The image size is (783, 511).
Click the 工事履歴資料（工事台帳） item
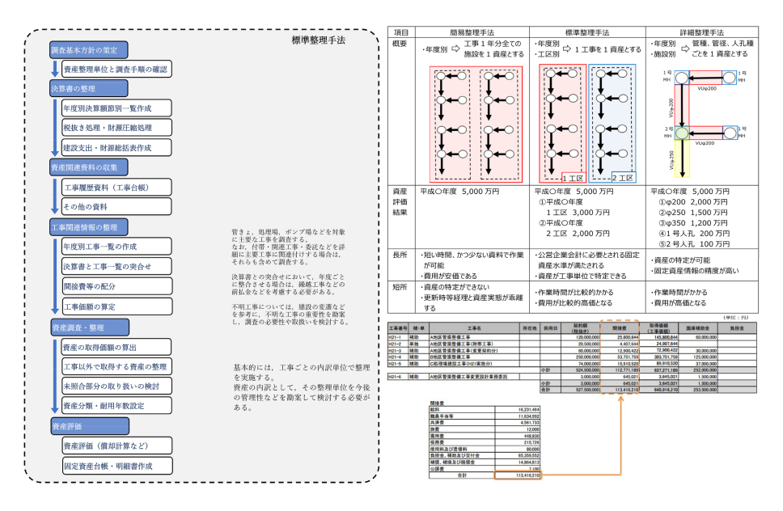[x=116, y=188]
